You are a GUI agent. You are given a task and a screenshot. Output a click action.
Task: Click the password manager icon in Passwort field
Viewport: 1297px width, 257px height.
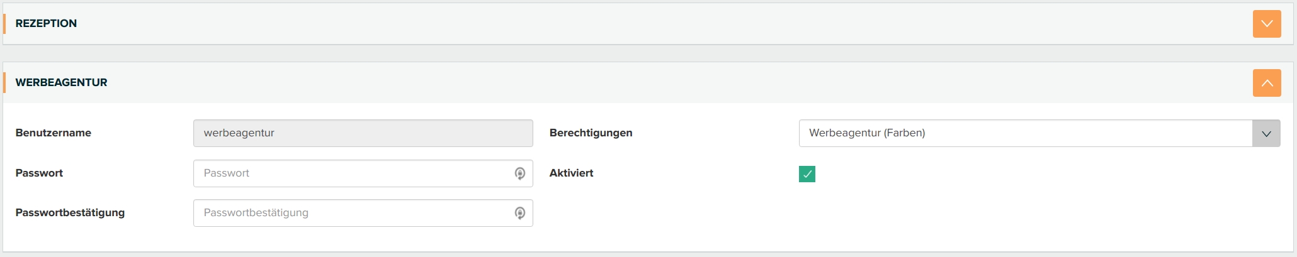click(520, 173)
